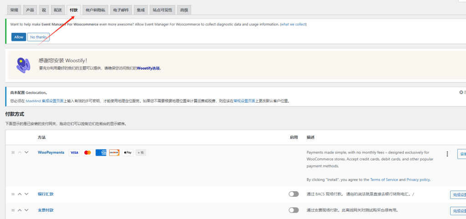Switch to the 电子邮件 tab
This screenshot has height=219, width=466.
point(121,10)
